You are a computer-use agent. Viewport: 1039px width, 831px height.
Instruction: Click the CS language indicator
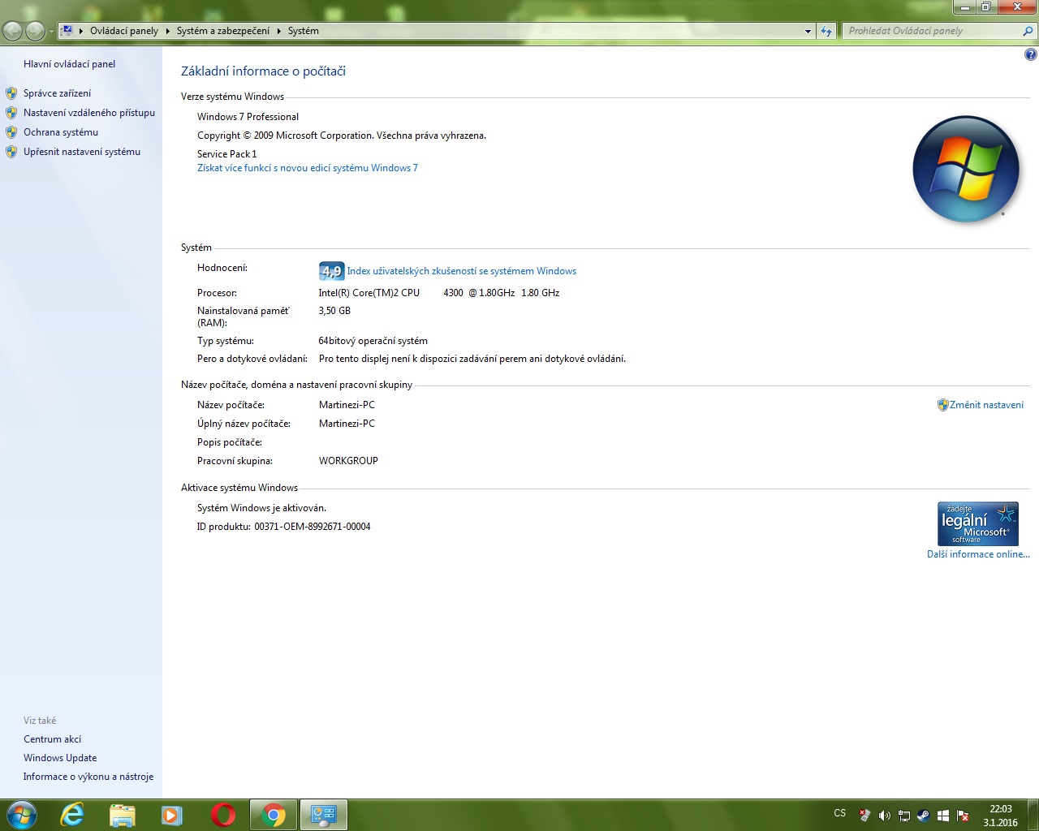(x=840, y=813)
